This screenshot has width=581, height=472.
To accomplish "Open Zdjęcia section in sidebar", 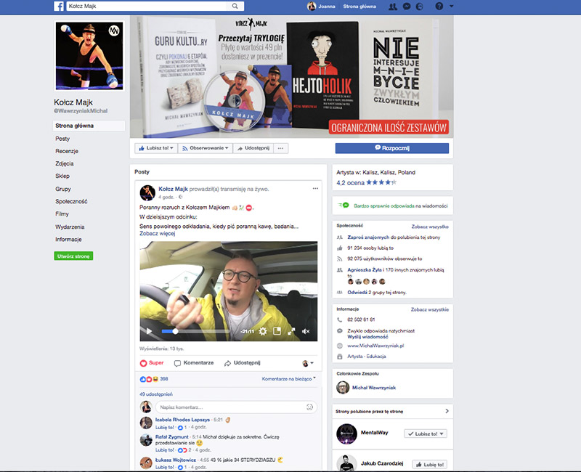I will coord(65,164).
